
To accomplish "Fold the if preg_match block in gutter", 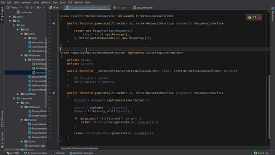I will point(59,119).
